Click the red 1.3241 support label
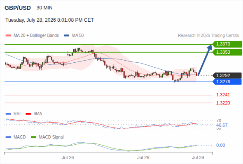This screenshot has width=243, height=164. pos(223,95)
